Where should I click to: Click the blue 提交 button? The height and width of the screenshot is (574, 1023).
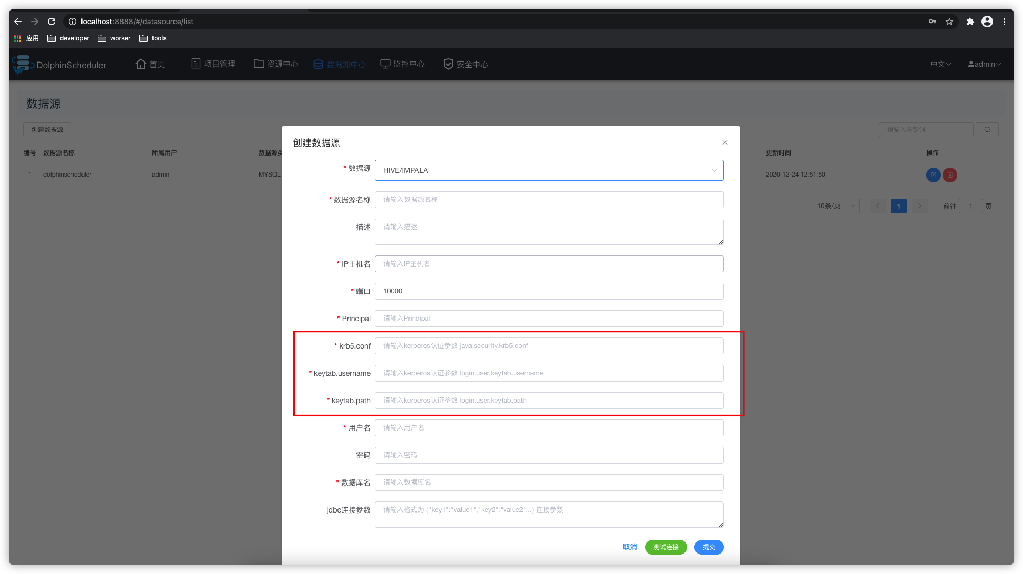pyautogui.click(x=709, y=547)
